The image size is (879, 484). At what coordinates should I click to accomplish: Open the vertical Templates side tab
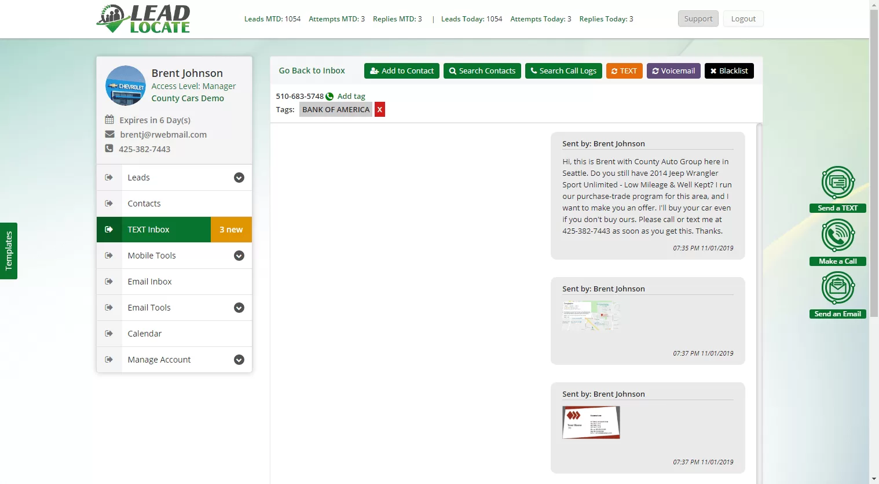(9, 251)
